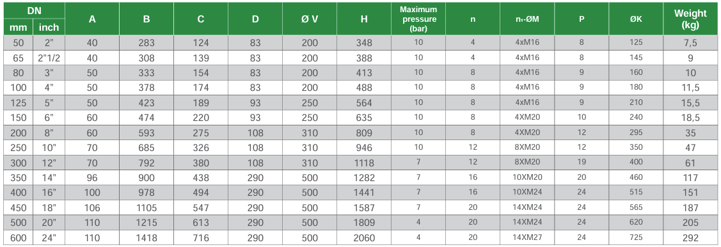Image resolution: width=721 pixels, height=247 pixels.
Task: Select the Ø V column header
Action: click(310, 19)
